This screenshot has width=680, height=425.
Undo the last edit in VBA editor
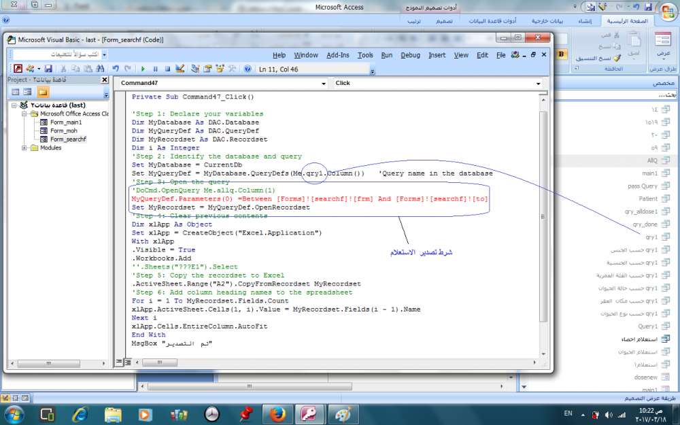click(116, 69)
